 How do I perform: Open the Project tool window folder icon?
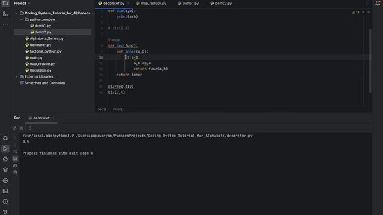pyautogui.click(x=5, y=4)
